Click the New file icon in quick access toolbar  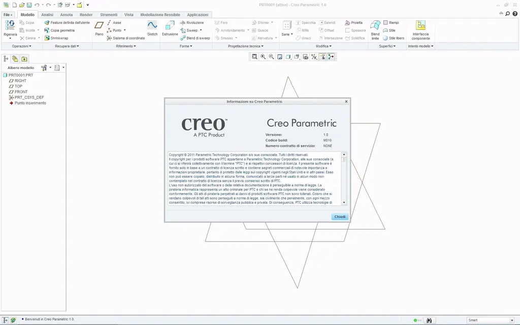(x=15, y=5)
